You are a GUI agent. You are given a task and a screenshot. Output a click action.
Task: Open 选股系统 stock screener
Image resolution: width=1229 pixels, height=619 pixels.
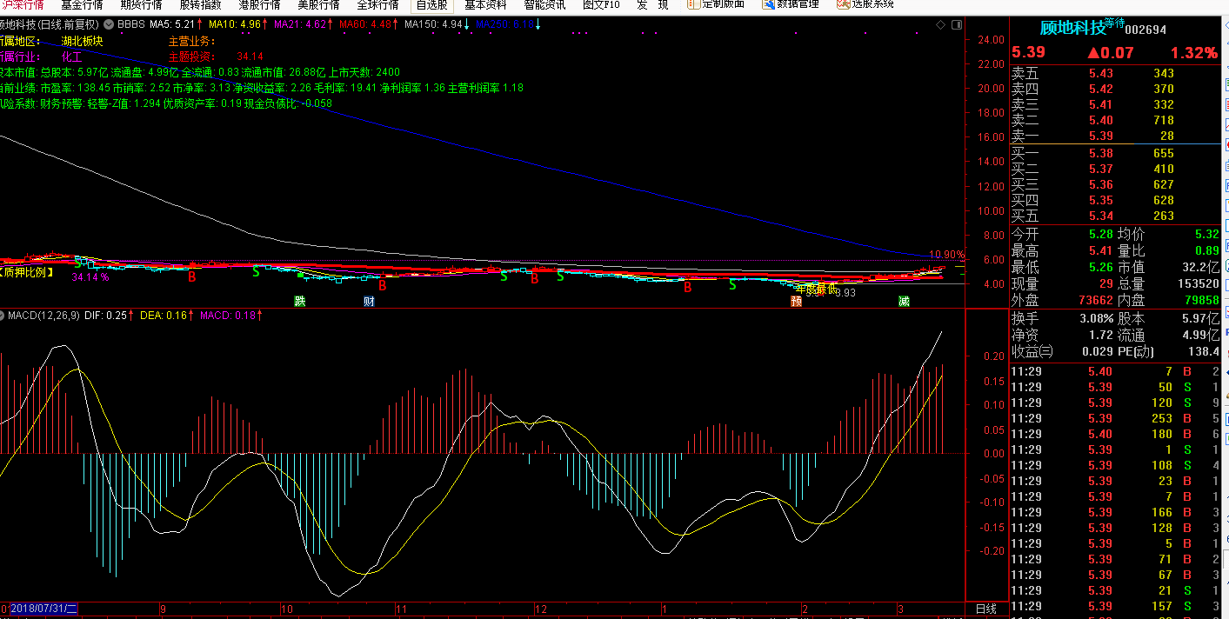click(865, 4)
